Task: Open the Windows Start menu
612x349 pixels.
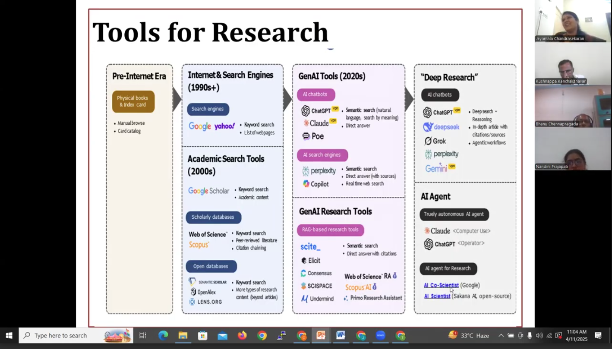Action: coord(9,336)
